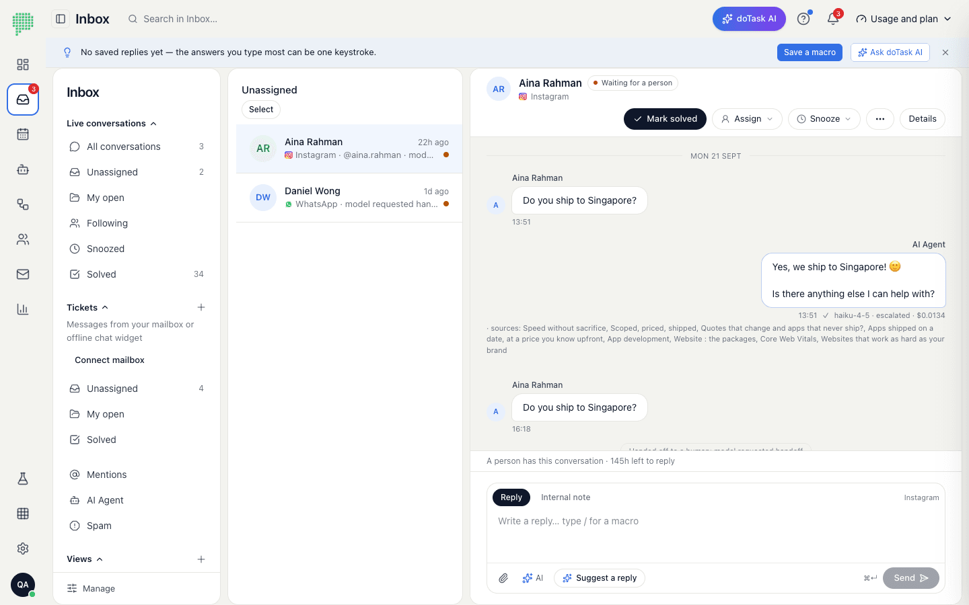
Task: Open the doTask AI button in header
Action: pyautogui.click(x=749, y=19)
